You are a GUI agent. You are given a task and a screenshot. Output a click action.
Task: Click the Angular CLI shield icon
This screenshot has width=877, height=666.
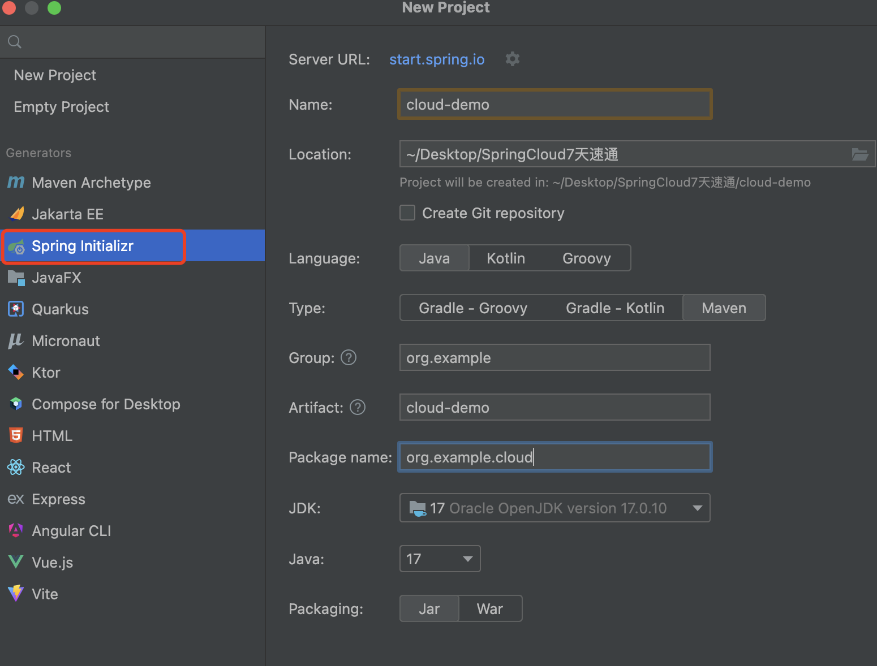coord(16,530)
